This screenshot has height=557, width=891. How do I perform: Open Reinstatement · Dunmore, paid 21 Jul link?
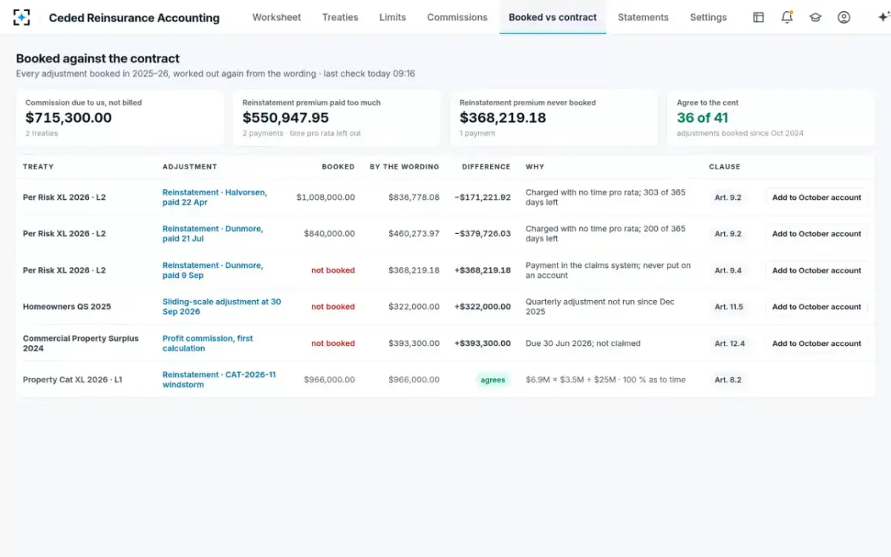click(x=213, y=234)
